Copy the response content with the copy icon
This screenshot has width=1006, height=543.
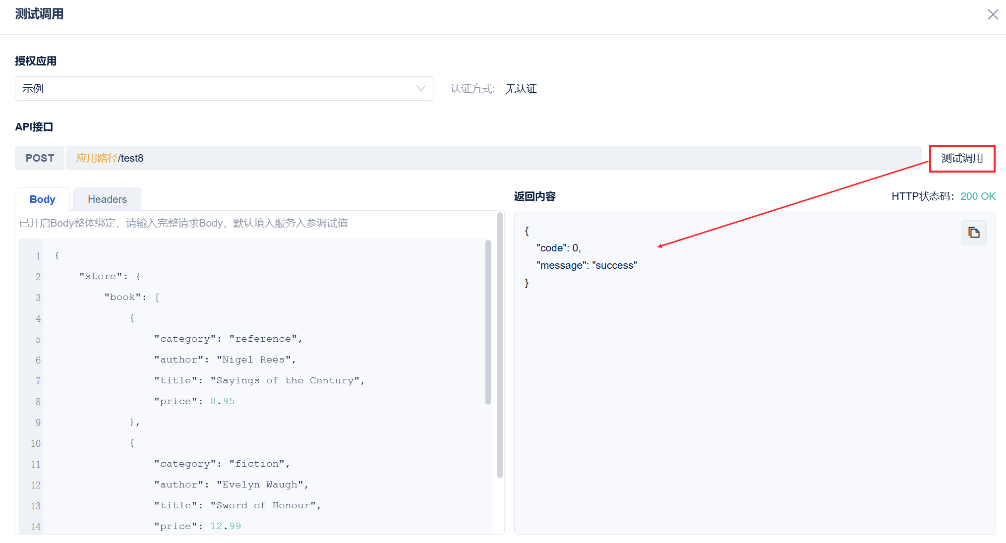(x=974, y=233)
